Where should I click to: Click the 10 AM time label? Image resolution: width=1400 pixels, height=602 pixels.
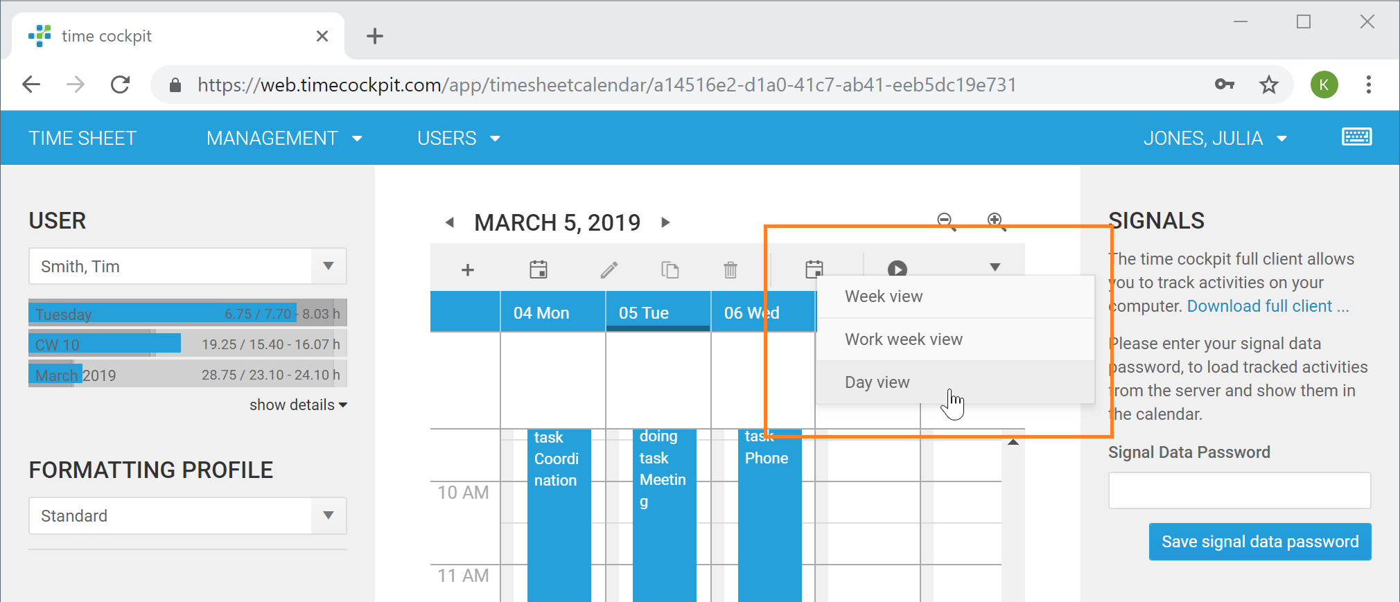click(463, 493)
